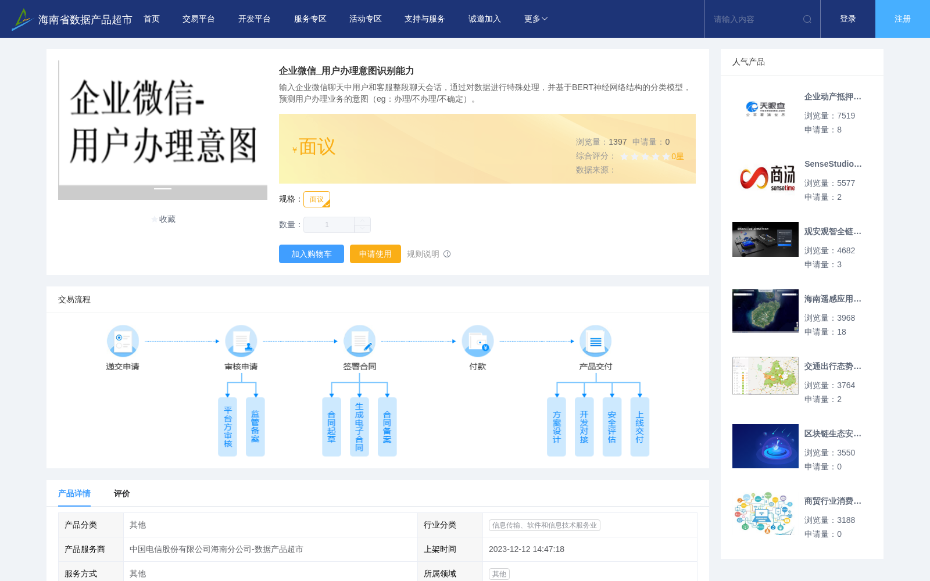Switch to the 评价 tab
Viewport: 930px width, 581px height.
point(122,493)
